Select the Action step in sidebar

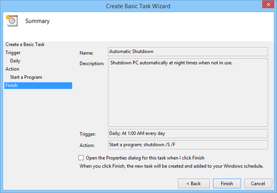point(12,69)
